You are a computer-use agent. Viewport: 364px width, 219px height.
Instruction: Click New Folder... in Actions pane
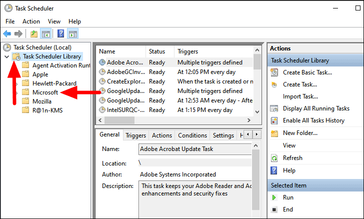click(x=300, y=133)
